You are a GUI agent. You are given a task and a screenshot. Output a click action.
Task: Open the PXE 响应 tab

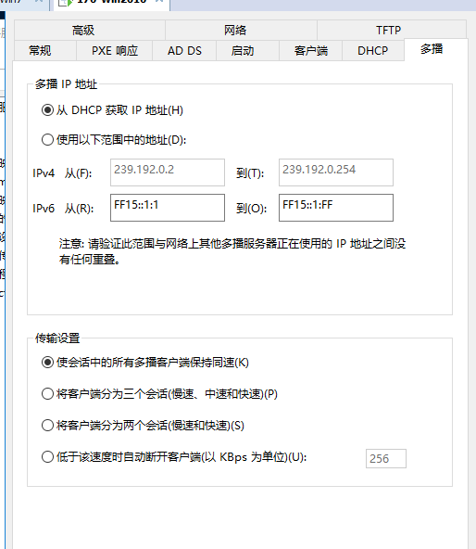click(x=114, y=51)
